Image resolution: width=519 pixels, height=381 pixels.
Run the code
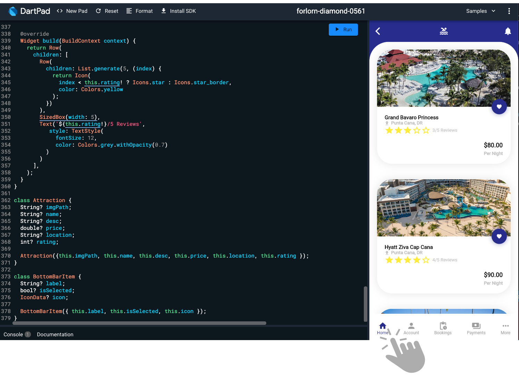343,29
